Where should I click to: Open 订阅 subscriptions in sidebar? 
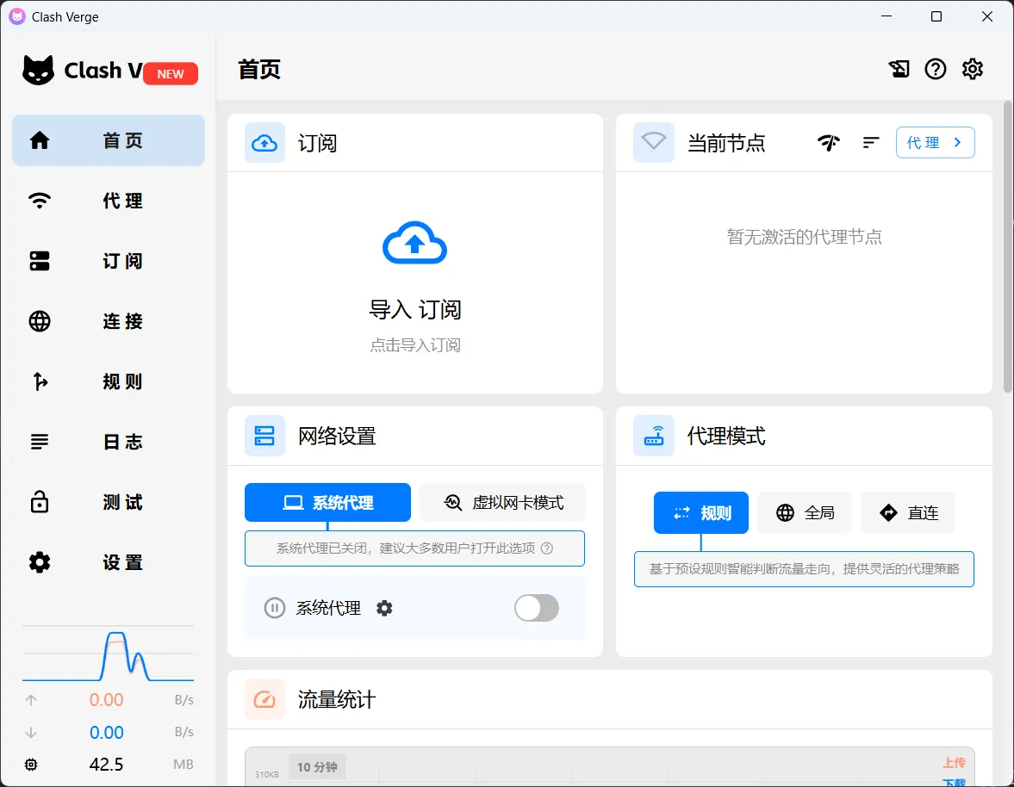[108, 261]
